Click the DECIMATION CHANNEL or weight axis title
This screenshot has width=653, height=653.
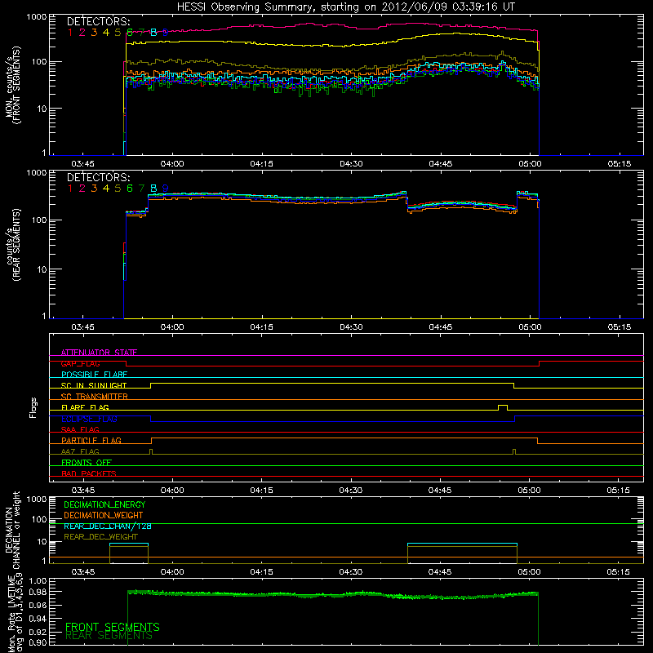pos(13,530)
